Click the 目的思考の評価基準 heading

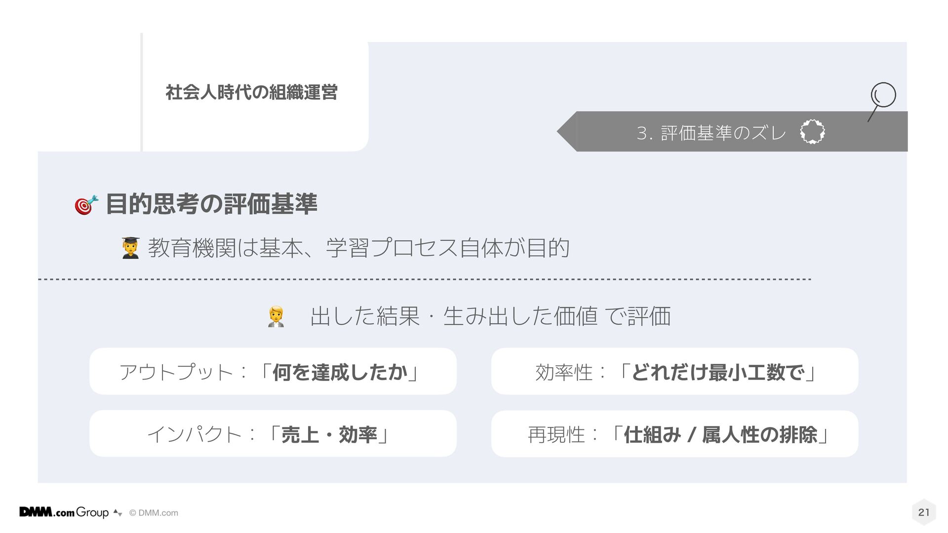click(211, 204)
